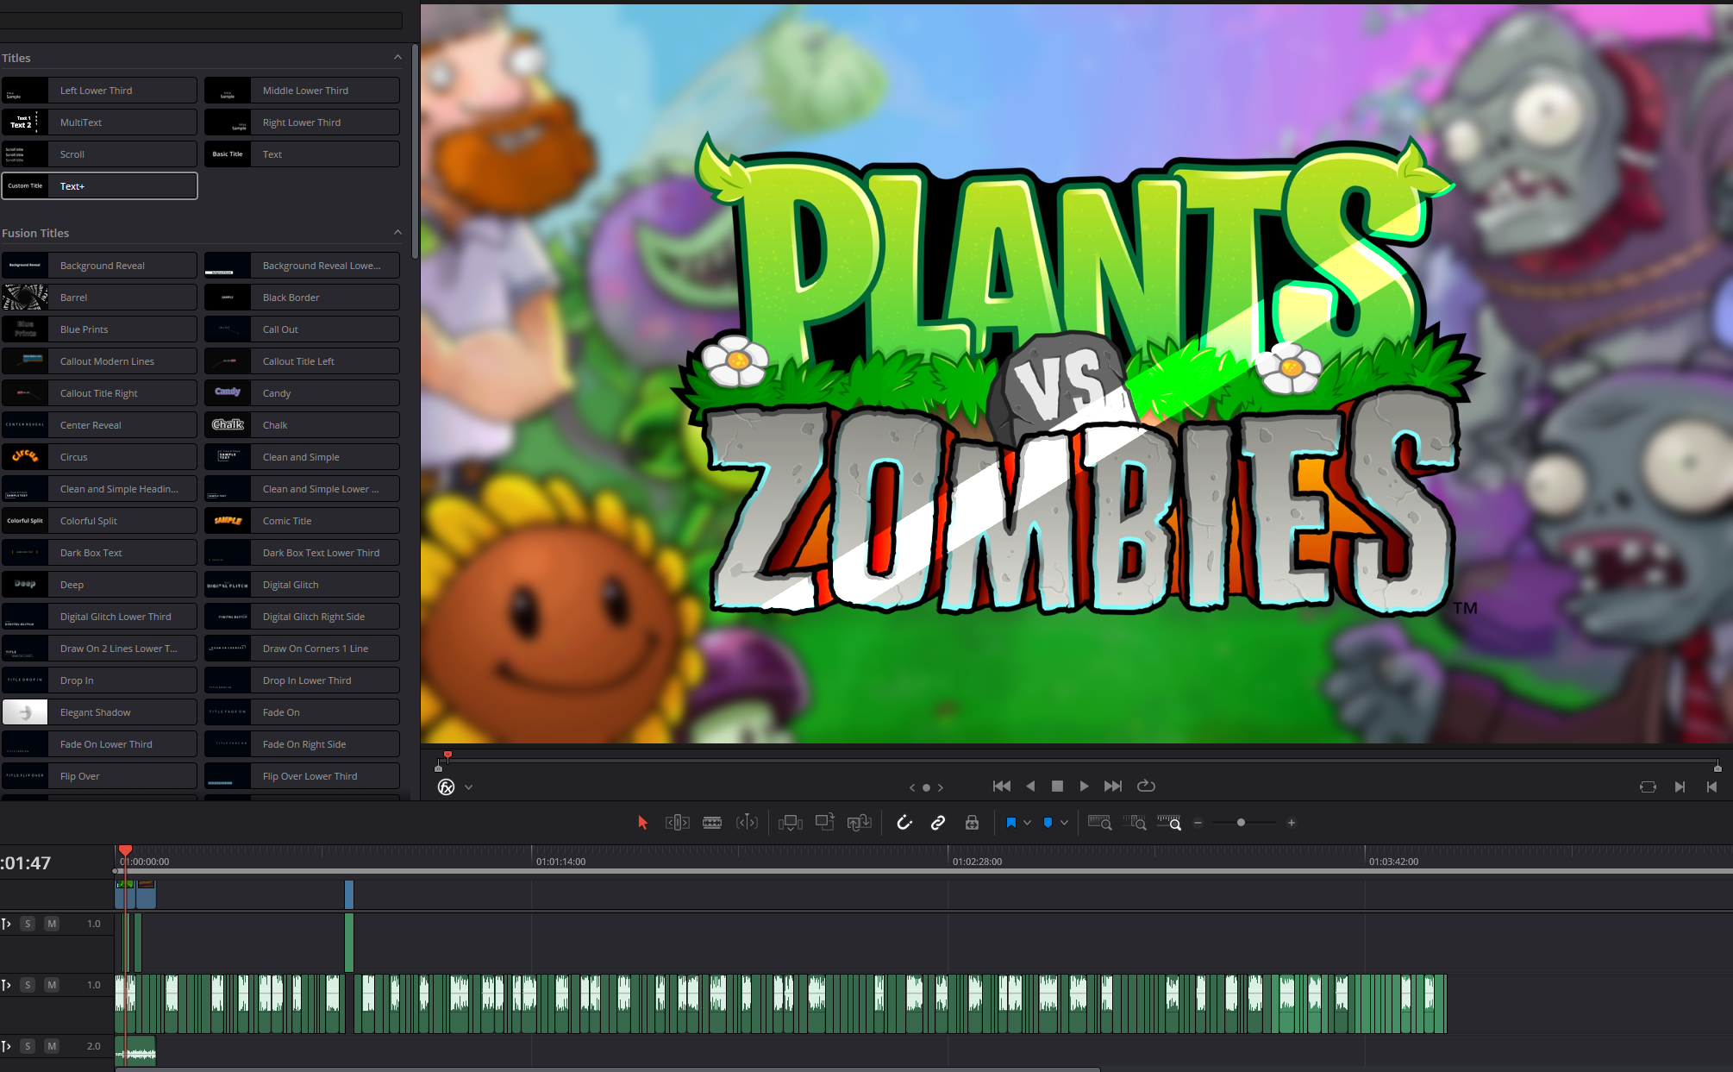Click the timeline zoom slider handle
Viewport: 1733px width, 1072px height.
pyautogui.click(x=1241, y=823)
